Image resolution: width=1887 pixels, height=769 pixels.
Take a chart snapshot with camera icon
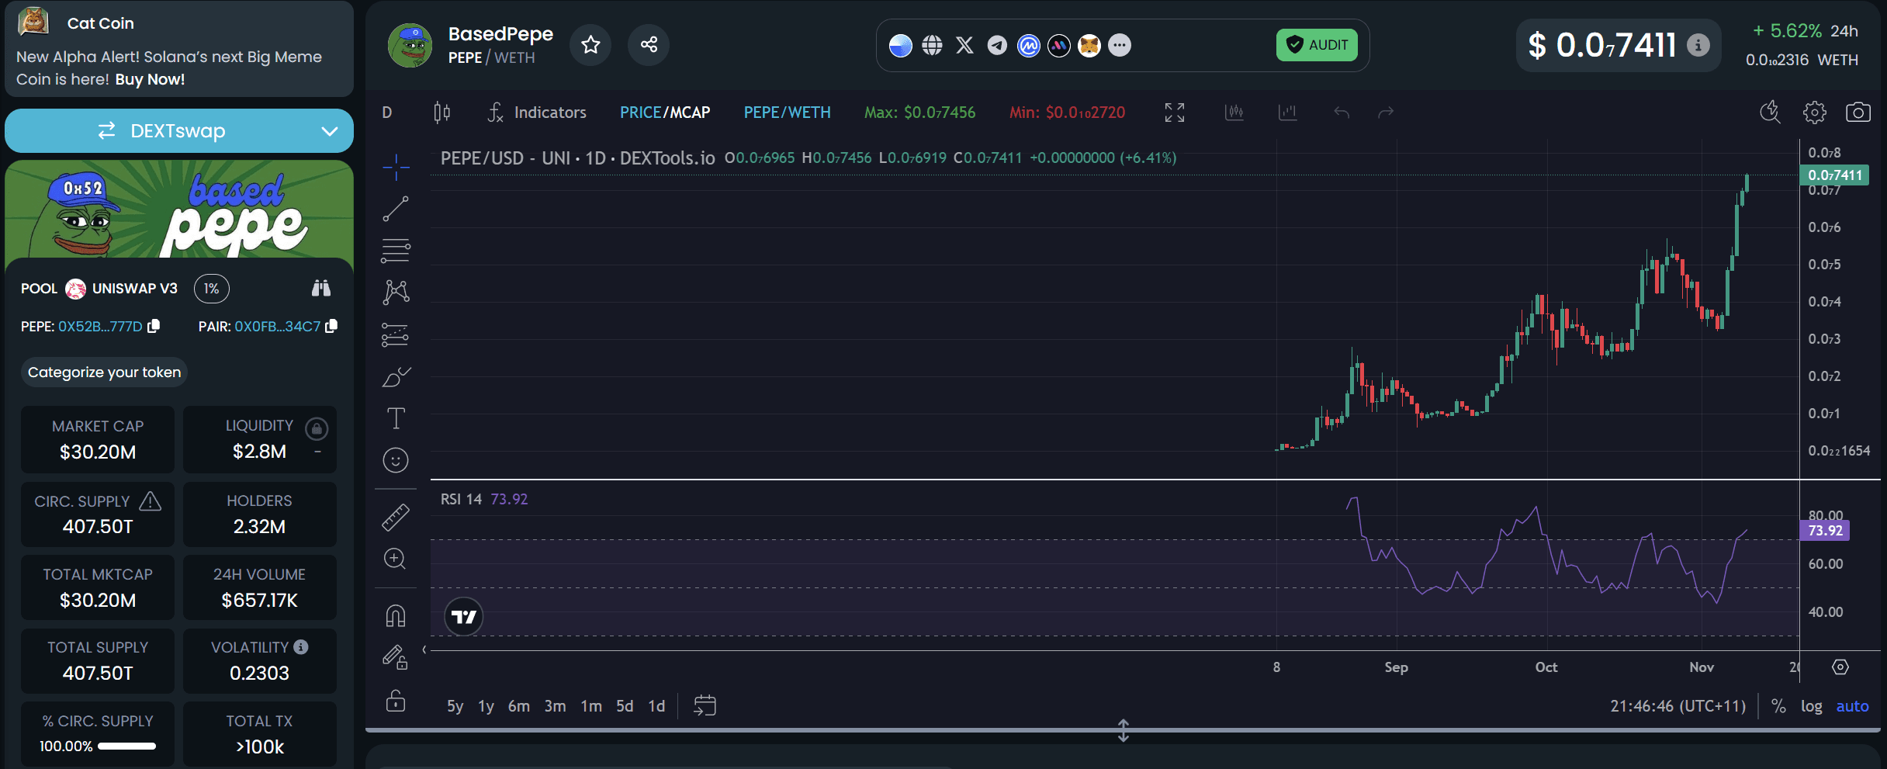pos(1858,113)
